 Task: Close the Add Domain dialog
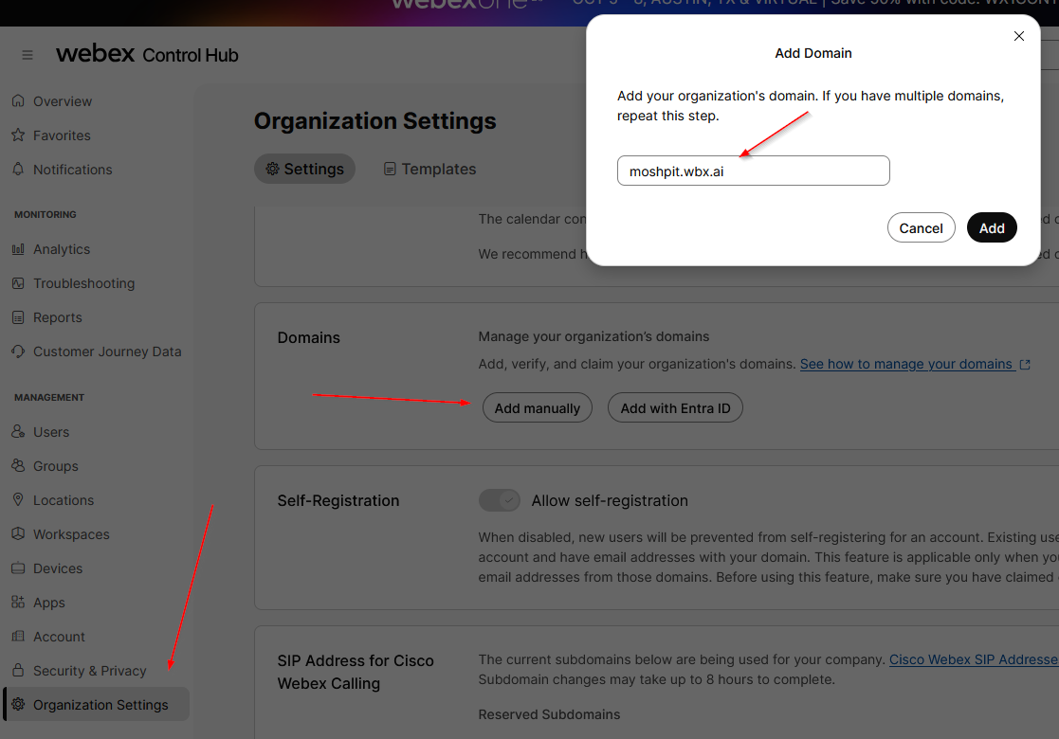point(1019,36)
